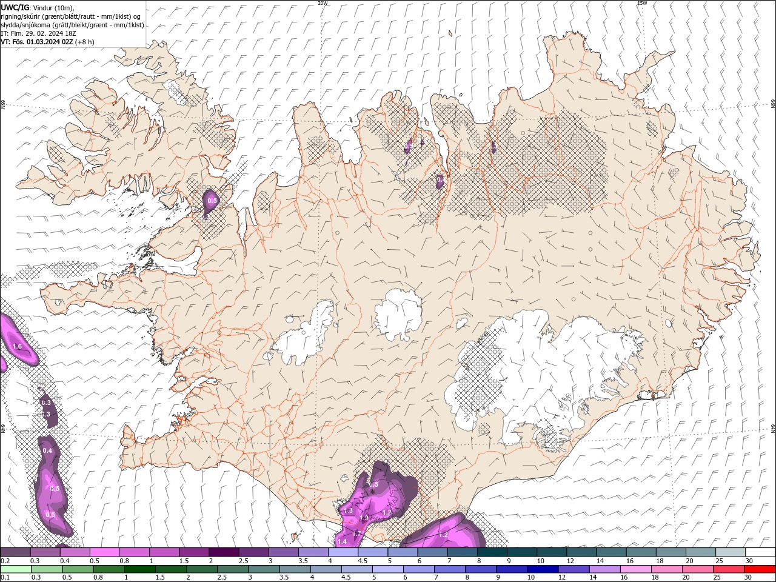Click the title text 'UWC/IG: Vindur (10m),'
Image resolution: width=776 pixels, height=582 pixels.
coord(36,7)
